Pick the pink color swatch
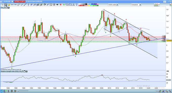The width and height of the screenshot is (172, 93). point(98,4)
